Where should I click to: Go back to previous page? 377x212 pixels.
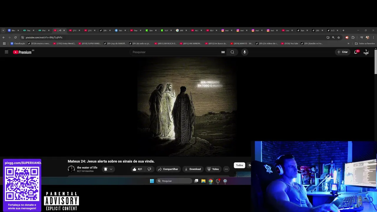click(x=4, y=37)
